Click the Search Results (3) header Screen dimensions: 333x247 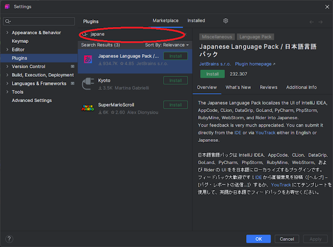click(x=100, y=45)
